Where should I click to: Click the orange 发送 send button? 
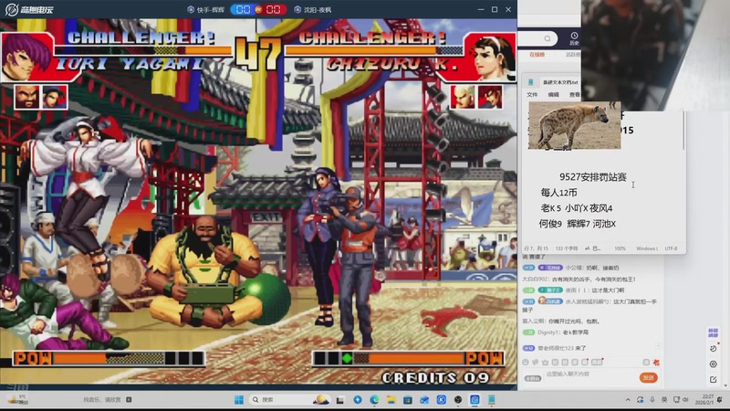pyautogui.click(x=648, y=377)
